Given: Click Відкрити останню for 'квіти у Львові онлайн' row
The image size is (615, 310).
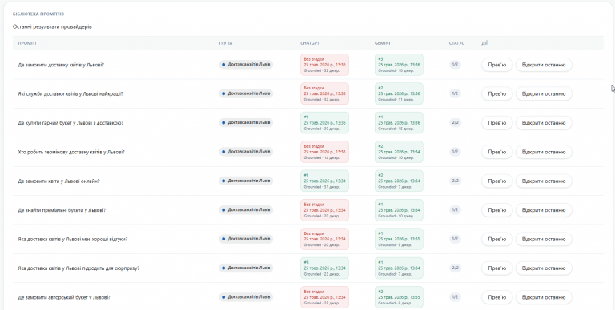Looking at the screenshot, I should point(544,181).
